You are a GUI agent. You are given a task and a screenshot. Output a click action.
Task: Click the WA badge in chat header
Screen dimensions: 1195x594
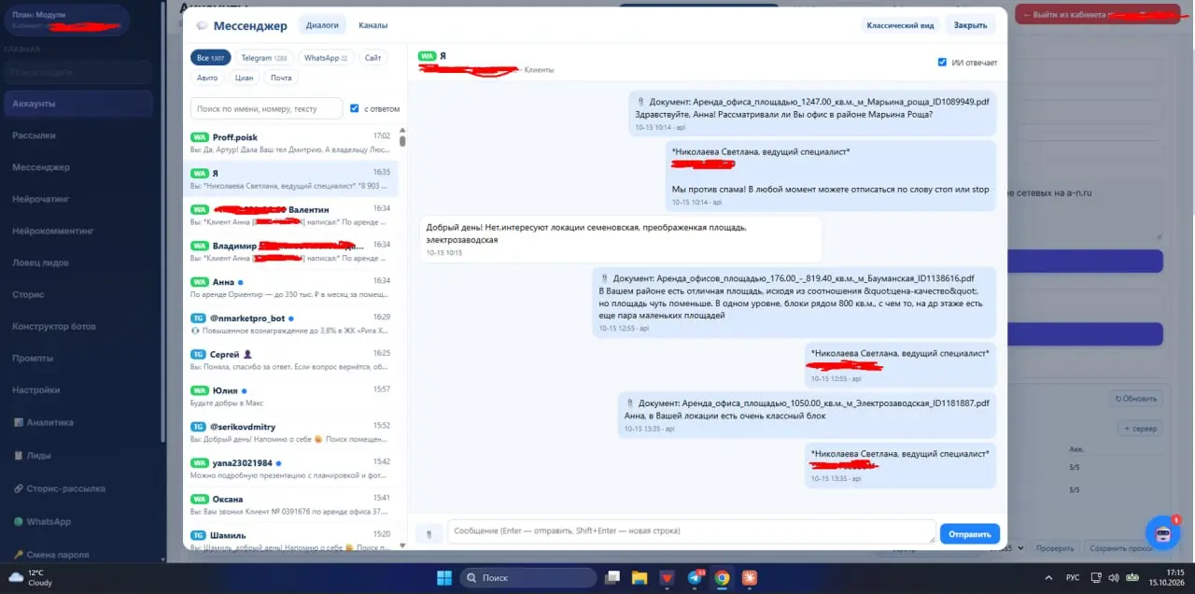(x=427, y=56)
